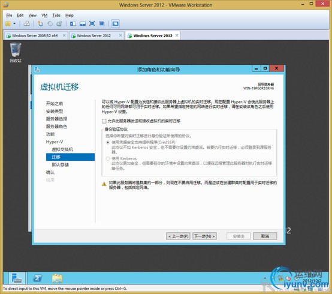332x294 pixels.
Task: Go to 安装类型 wizard step
Action: (55, 111)
